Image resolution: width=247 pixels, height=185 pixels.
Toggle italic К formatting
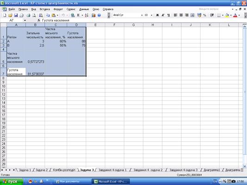[x=163, y=15]
